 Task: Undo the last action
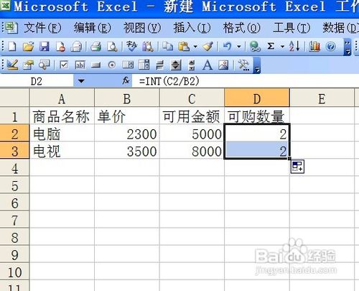tap(227, 46)
